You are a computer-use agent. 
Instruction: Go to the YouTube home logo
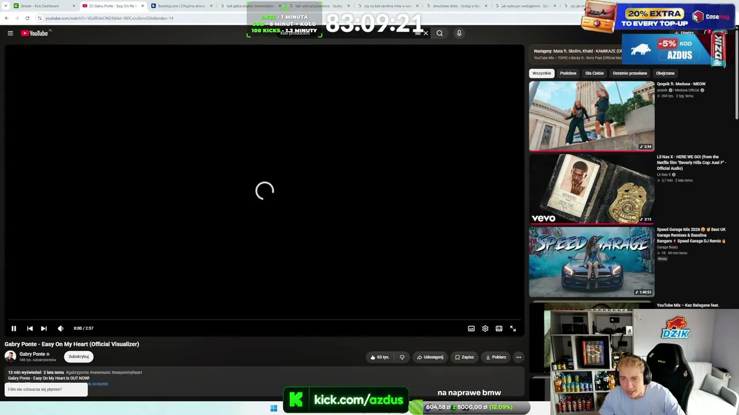point(35,33)
